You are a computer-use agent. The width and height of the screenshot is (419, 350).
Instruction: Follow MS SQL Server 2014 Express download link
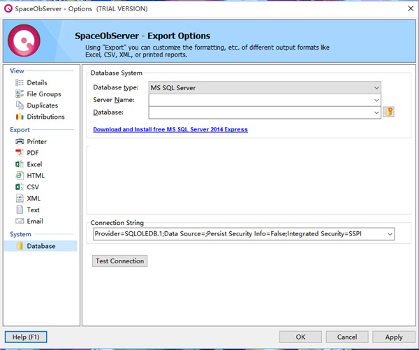click(170, 129)
